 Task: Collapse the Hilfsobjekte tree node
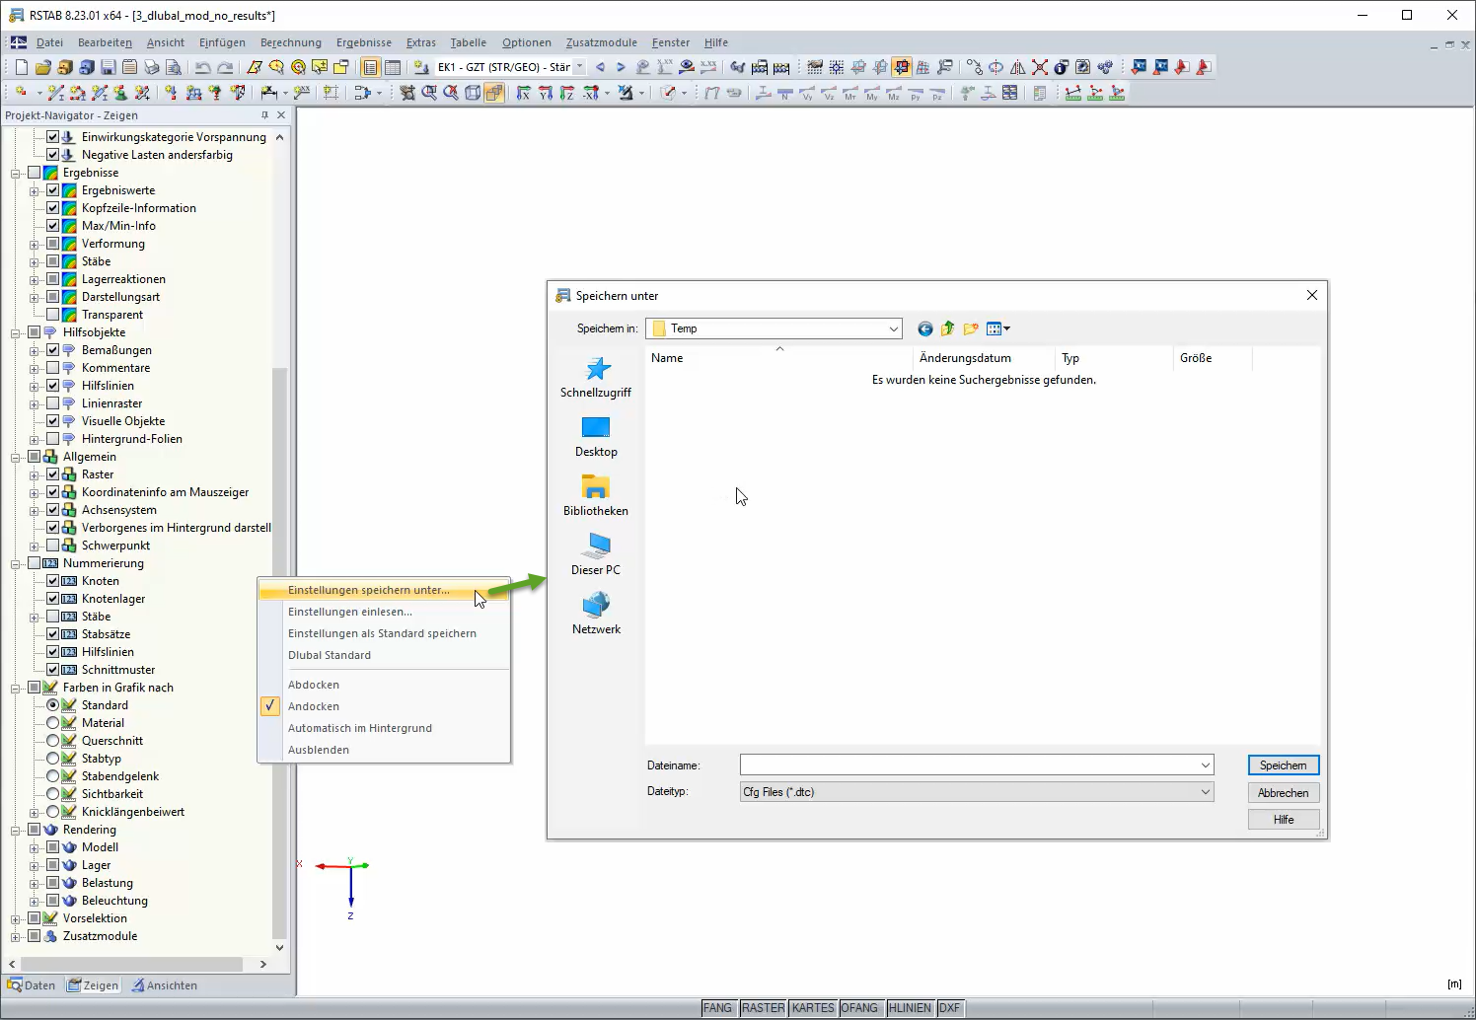pyautogui.click(x=16, y=332)
